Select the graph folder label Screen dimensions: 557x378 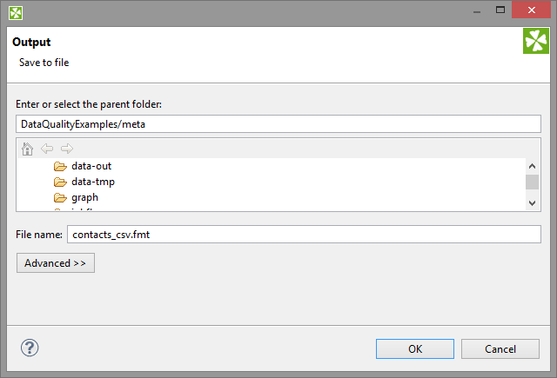(x=84, y=197)
